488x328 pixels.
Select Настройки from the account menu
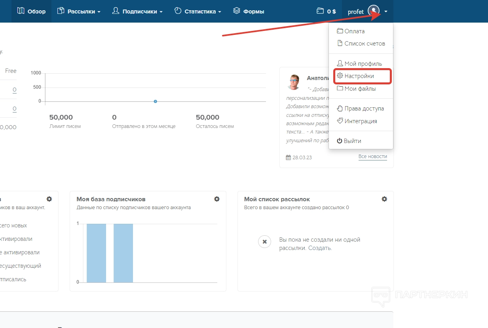point(359,76)
